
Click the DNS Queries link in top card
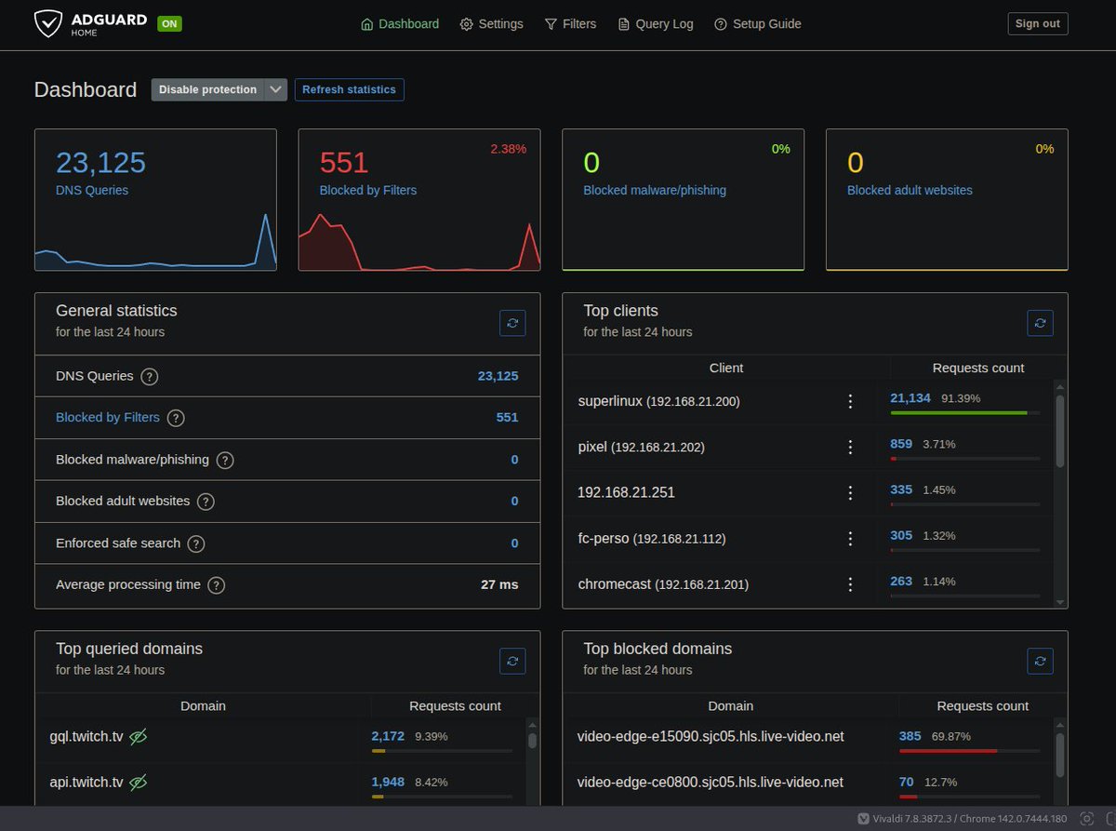coord(92,190)
